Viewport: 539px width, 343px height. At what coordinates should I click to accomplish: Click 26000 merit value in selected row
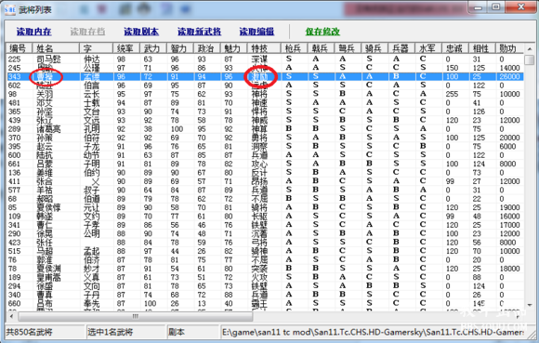[x=510, y=76]
